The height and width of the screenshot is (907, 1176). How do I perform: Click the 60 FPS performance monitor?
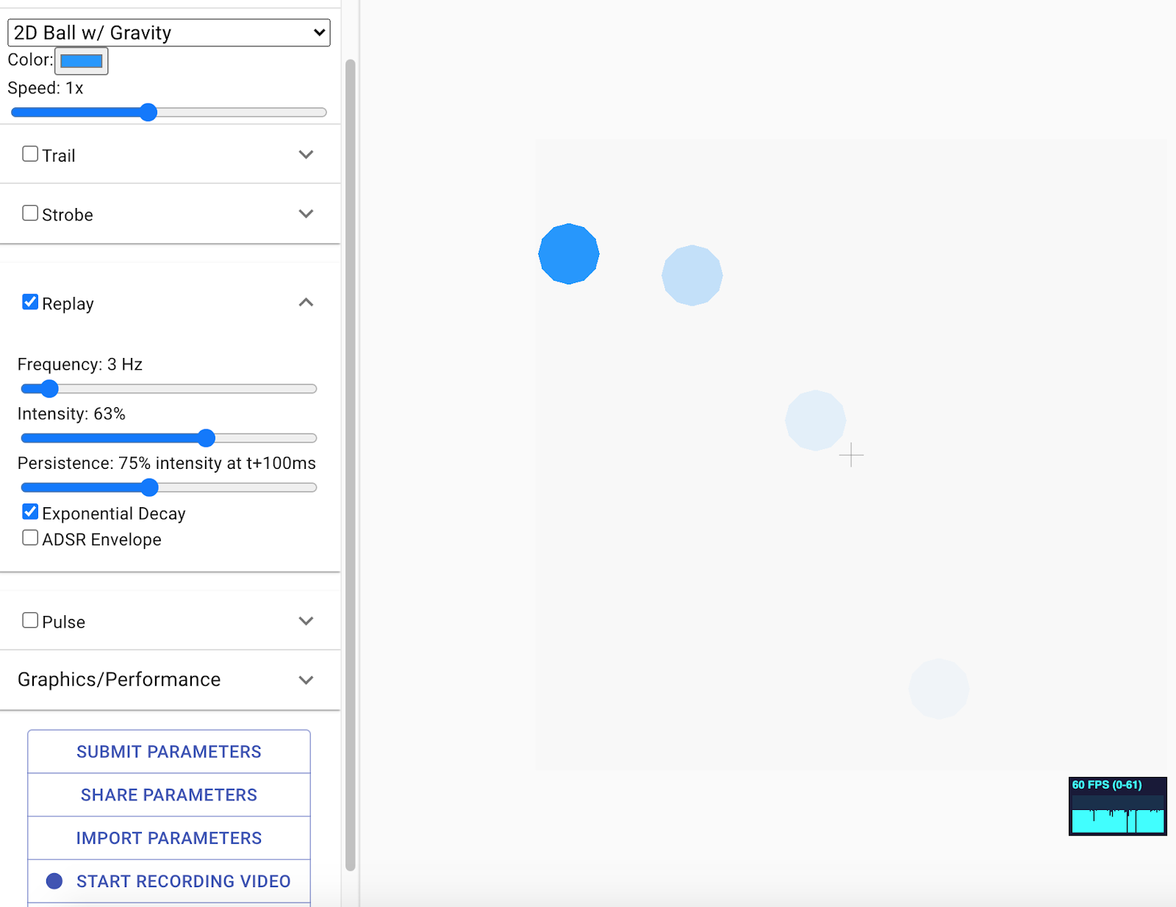1118,806
